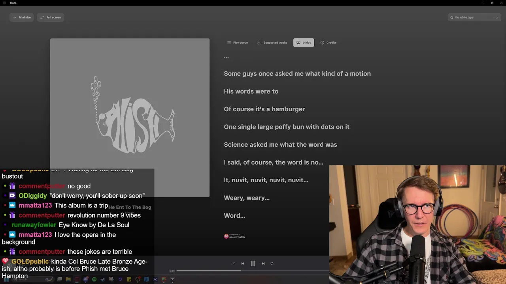Open the Credits tab

[x=329, y=43]
